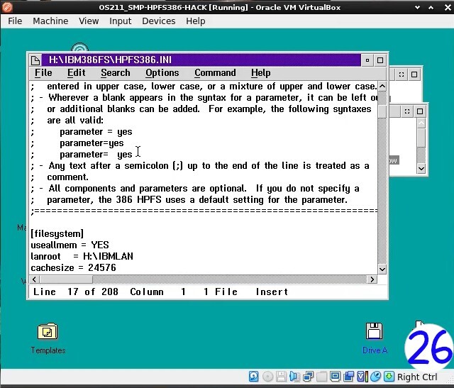Image resolution: width=454 pixels, height=388 pixels.
Task: Click editor vertical scrollbar down arrow
Action: [x=382, y=269]
